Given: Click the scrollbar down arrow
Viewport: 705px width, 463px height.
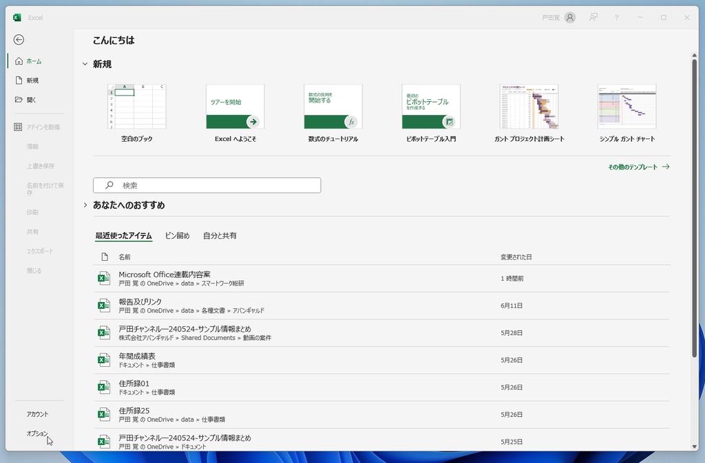Looking at the screenshot, I should point(694,446).
